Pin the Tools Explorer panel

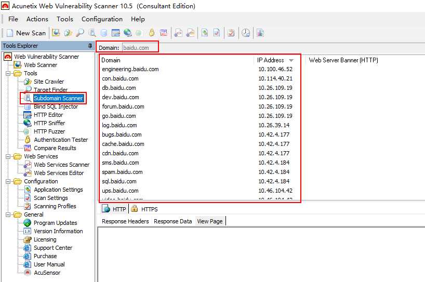click(x=90, y=46)
